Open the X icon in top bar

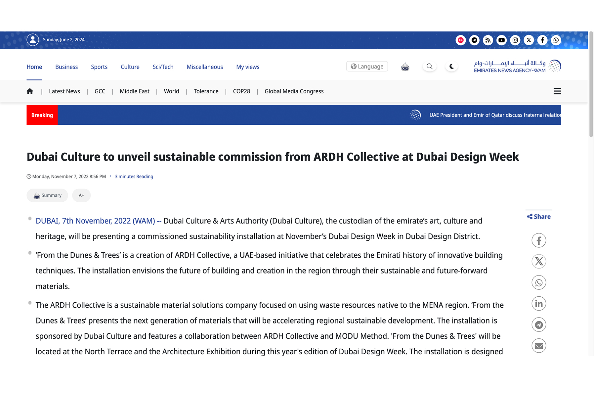click(529, 40)
